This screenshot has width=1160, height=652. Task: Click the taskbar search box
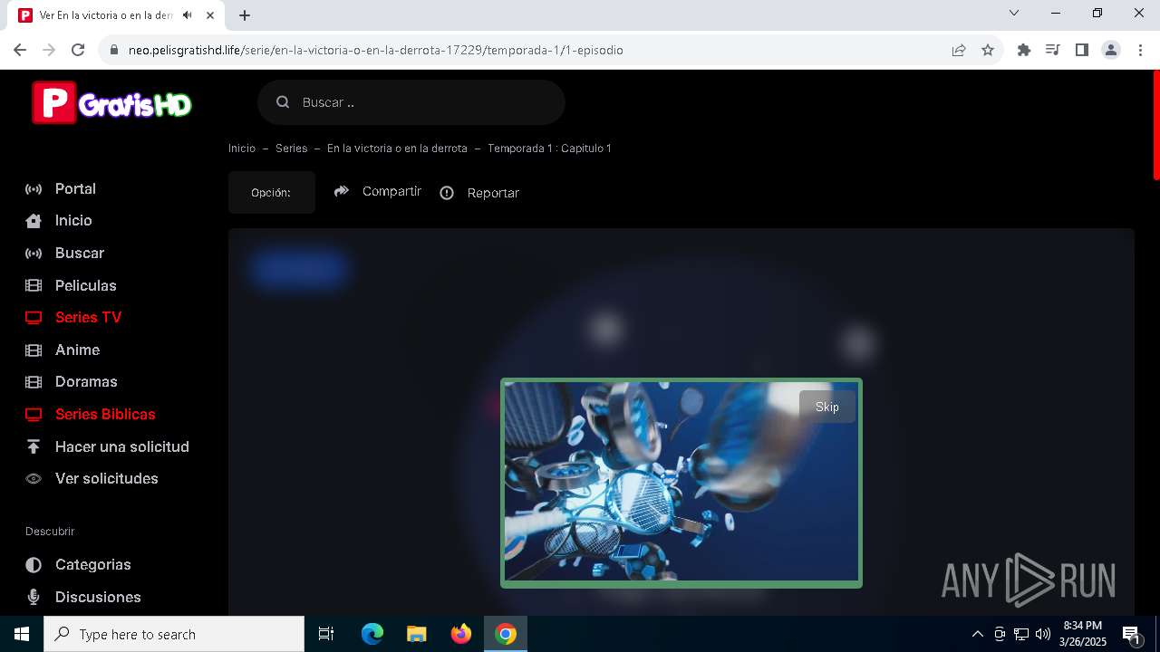pyautogui.click(x=174, y=634)
